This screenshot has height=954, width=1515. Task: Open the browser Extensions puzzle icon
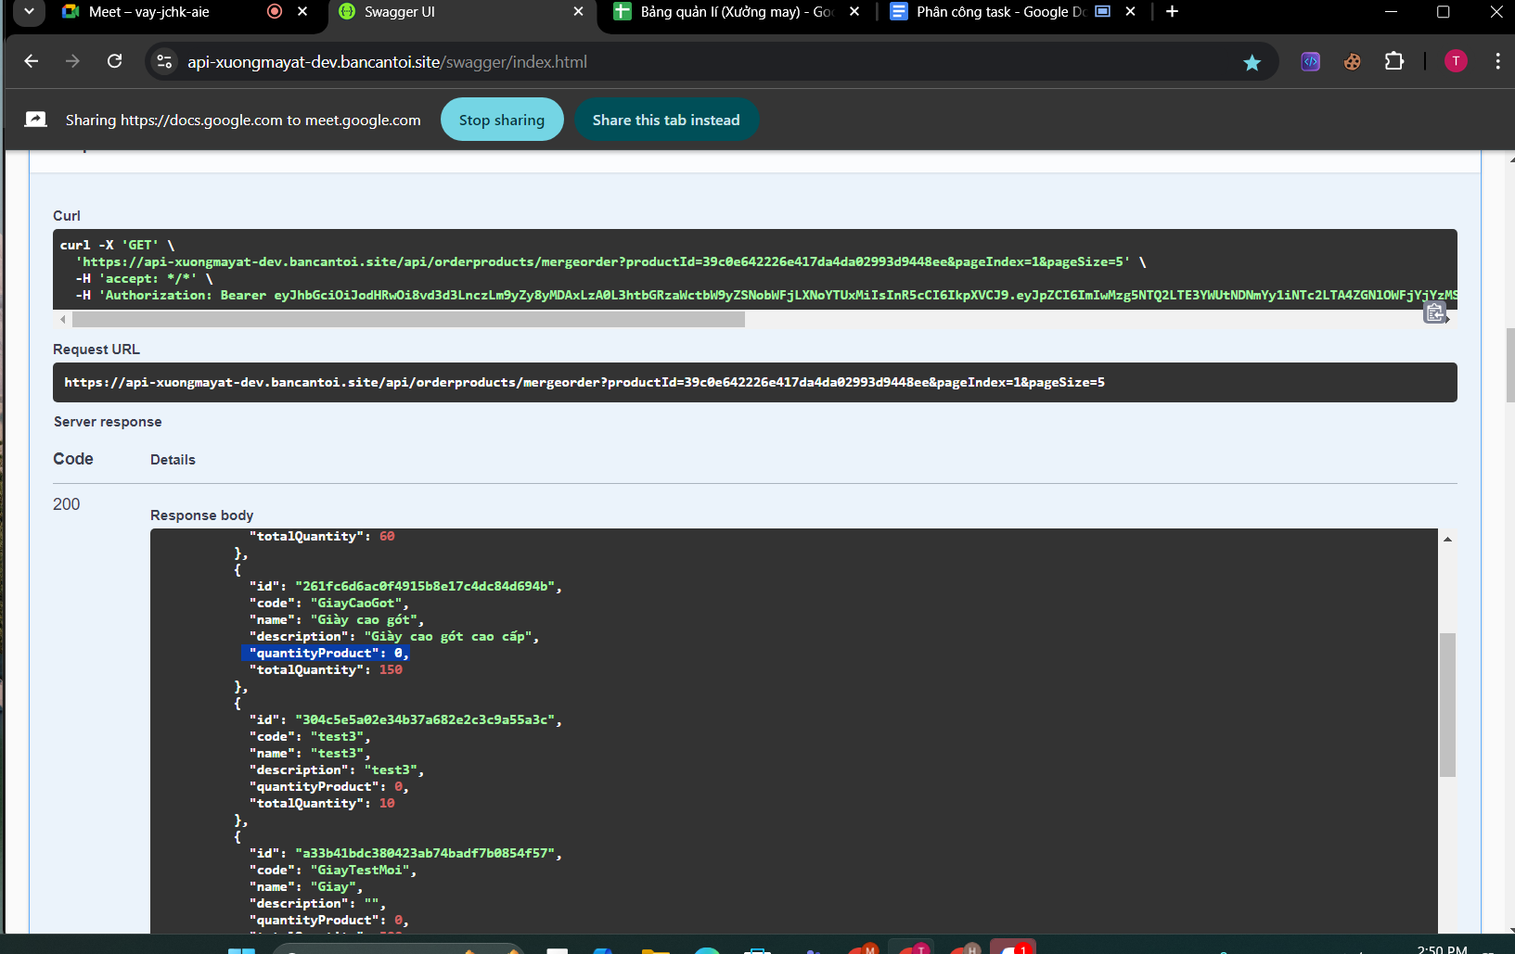click(x=1393, y=62)
